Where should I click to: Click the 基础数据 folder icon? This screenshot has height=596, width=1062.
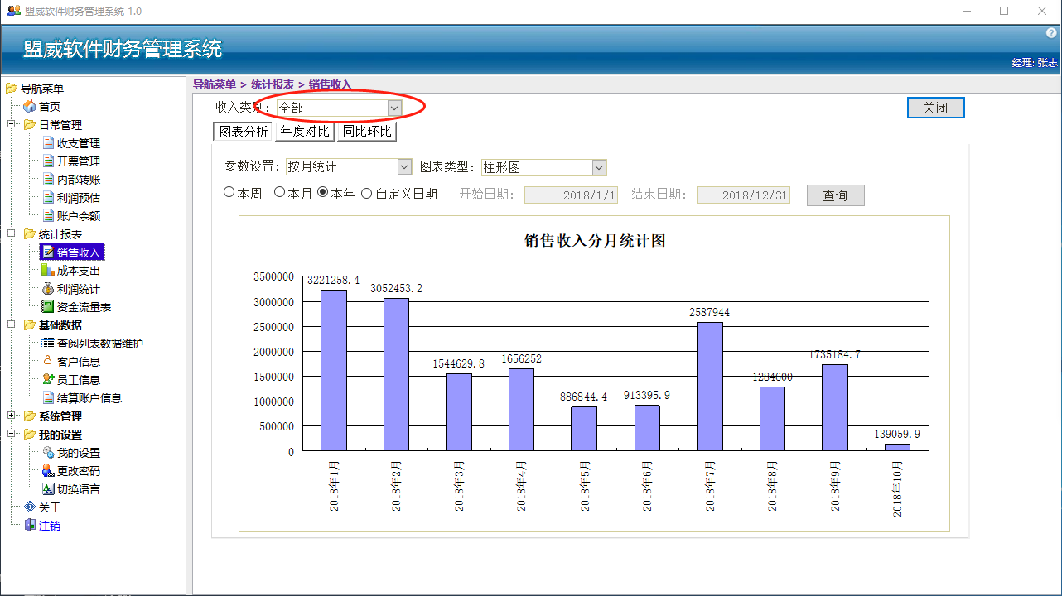[30, 325]
